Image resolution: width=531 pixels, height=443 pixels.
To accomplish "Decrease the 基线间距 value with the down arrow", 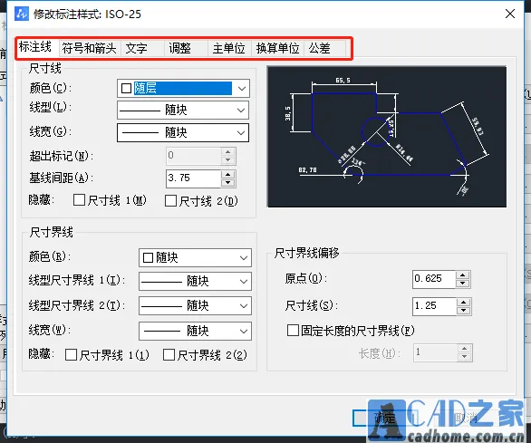I will 228,183.
